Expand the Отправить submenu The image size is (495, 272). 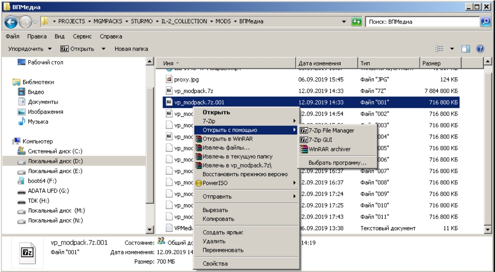(246, 197)
